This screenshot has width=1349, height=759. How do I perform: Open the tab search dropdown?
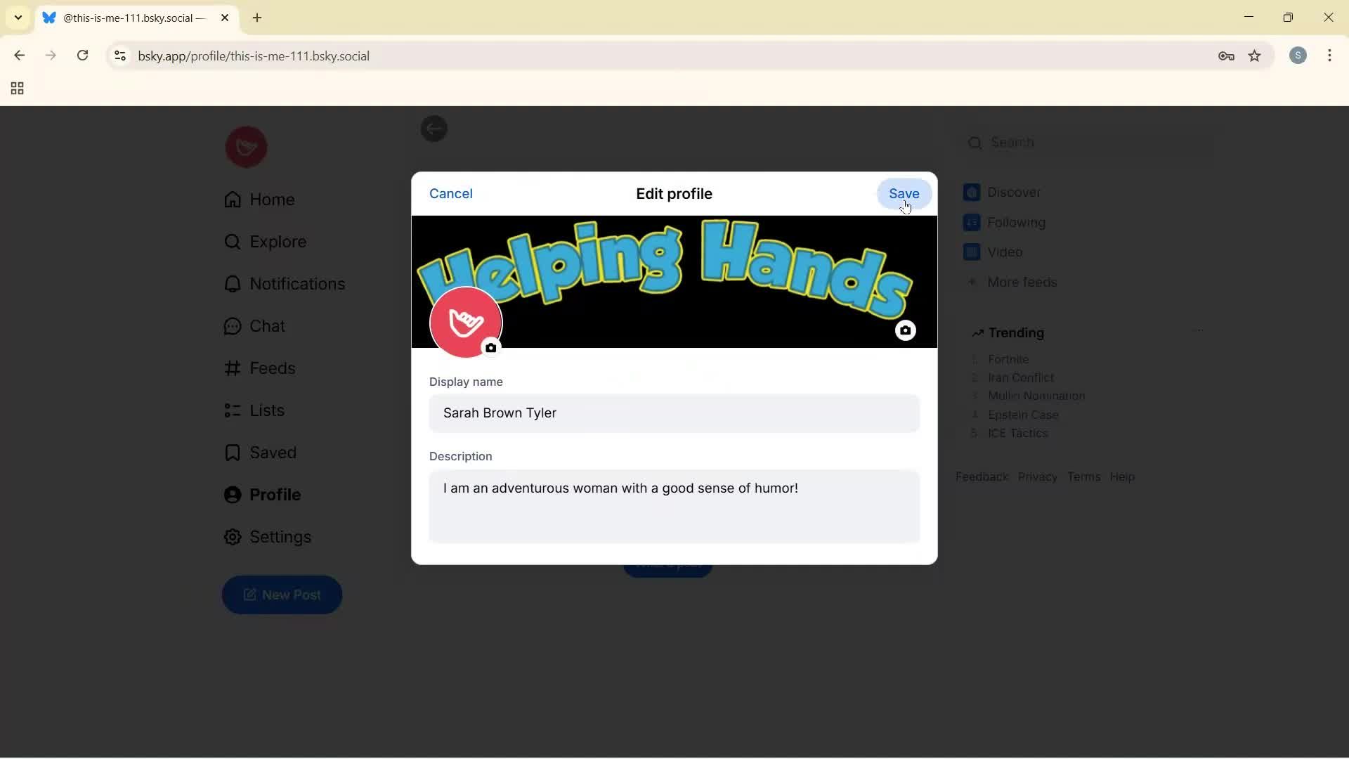tap(17, 18)
